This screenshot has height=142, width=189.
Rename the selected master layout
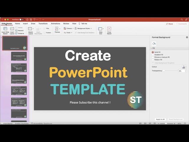(x=19, y=30)
